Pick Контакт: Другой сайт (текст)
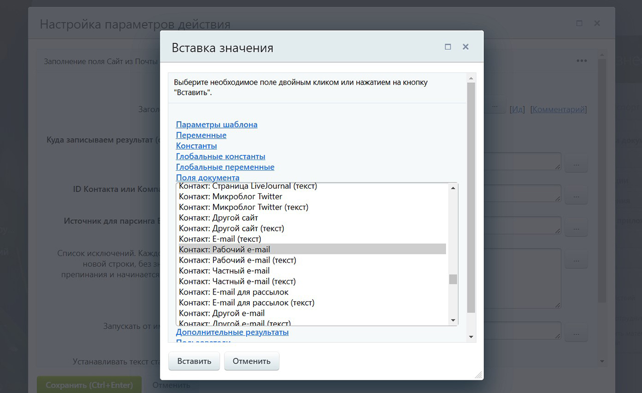This screenshot has height=393, width=642. click(232, 228)
